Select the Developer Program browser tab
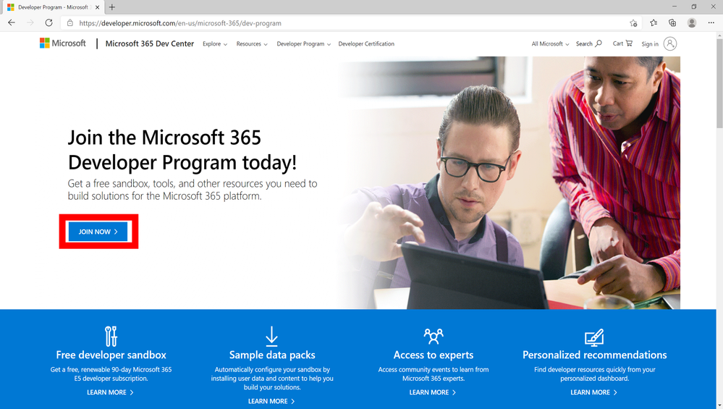723x409 pixels. coord(53,7)
